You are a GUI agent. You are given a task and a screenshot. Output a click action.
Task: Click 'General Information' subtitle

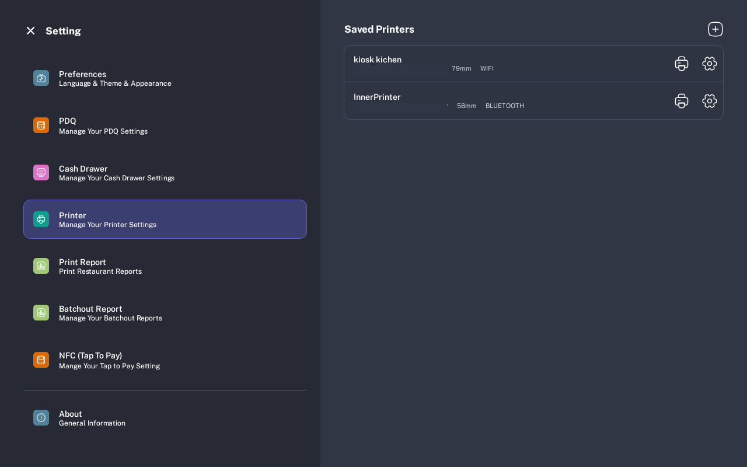coord(92,423)
